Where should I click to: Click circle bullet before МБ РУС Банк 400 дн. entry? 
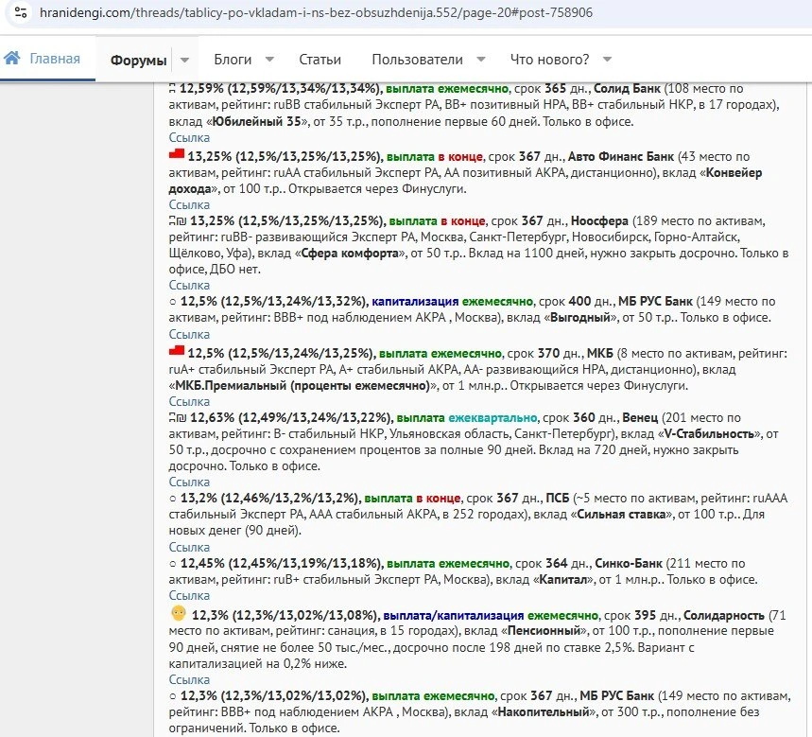[173, 302]
